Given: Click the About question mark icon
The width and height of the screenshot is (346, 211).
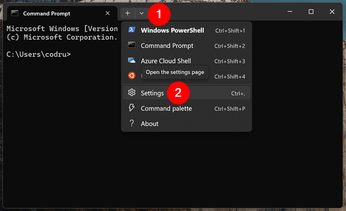Looking at the screenshot, I should click(132, 123).
